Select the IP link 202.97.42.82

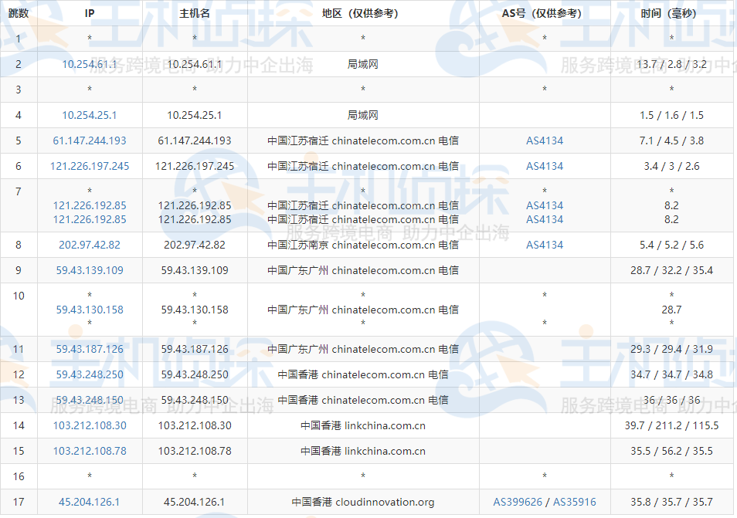[x=90, y=245]
